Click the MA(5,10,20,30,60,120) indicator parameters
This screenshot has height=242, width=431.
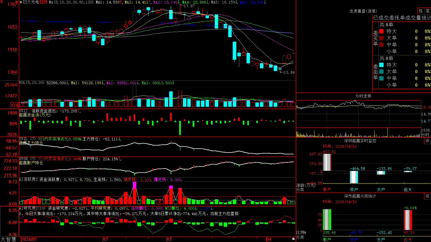[x=71, y=2]
